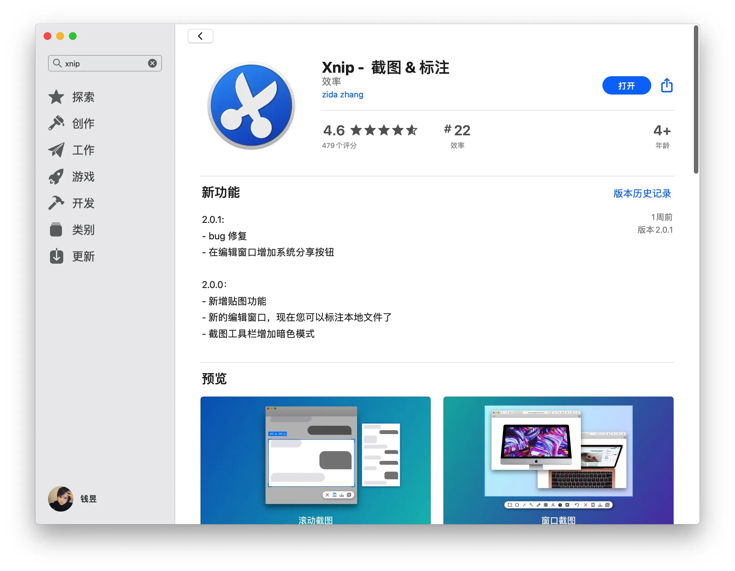Click the brush icon beside 创作
Image resolution: width=735 pixels, height=571 pixels.
pyautogui.click(x=56, y=123)
